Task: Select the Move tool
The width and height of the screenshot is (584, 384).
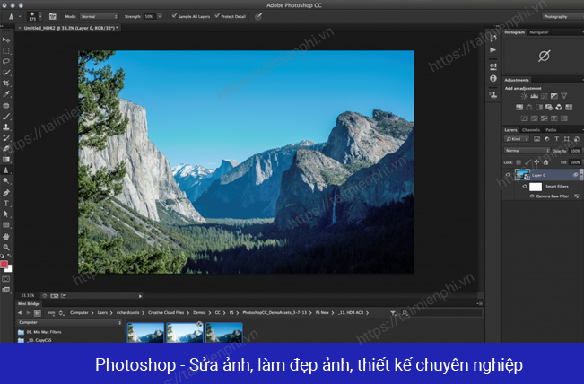Action: click(x=6, y=39)
